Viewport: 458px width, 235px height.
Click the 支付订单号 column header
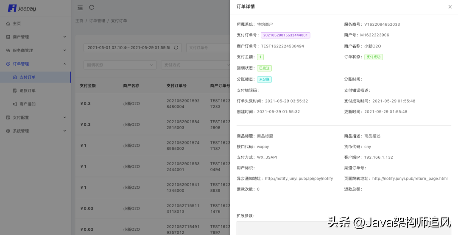click(x=176, y=86)
